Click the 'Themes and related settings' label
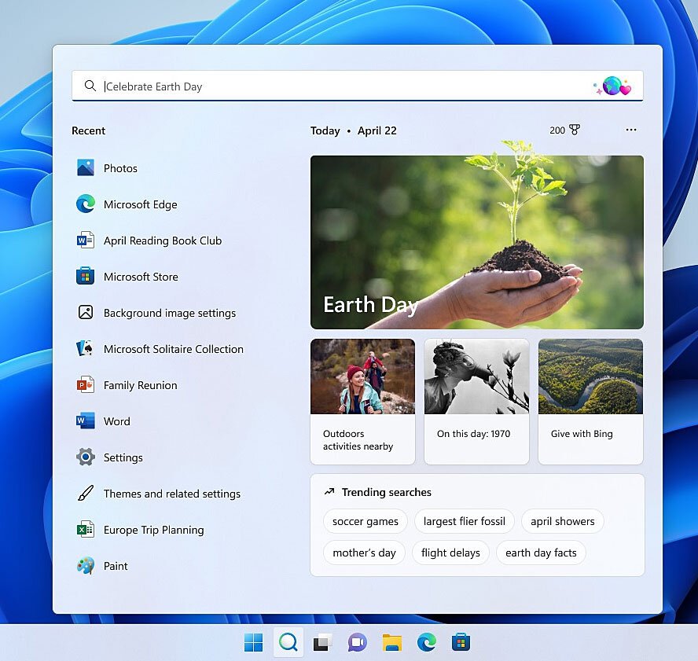Screen dimensions: 698x661 click(172, 494)
